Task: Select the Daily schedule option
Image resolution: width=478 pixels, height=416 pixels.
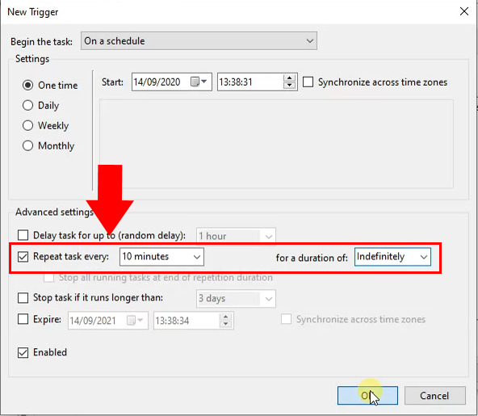Action: pos(27,105)
